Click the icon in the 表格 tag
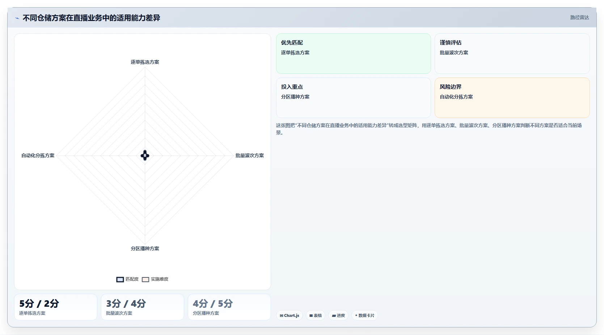 311,316
